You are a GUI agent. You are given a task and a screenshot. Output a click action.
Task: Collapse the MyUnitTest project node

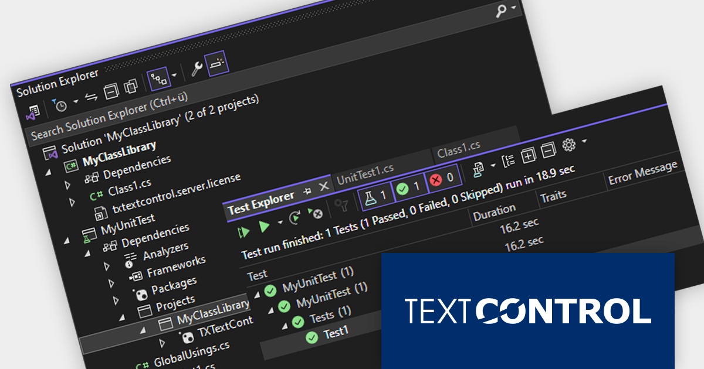66,240
